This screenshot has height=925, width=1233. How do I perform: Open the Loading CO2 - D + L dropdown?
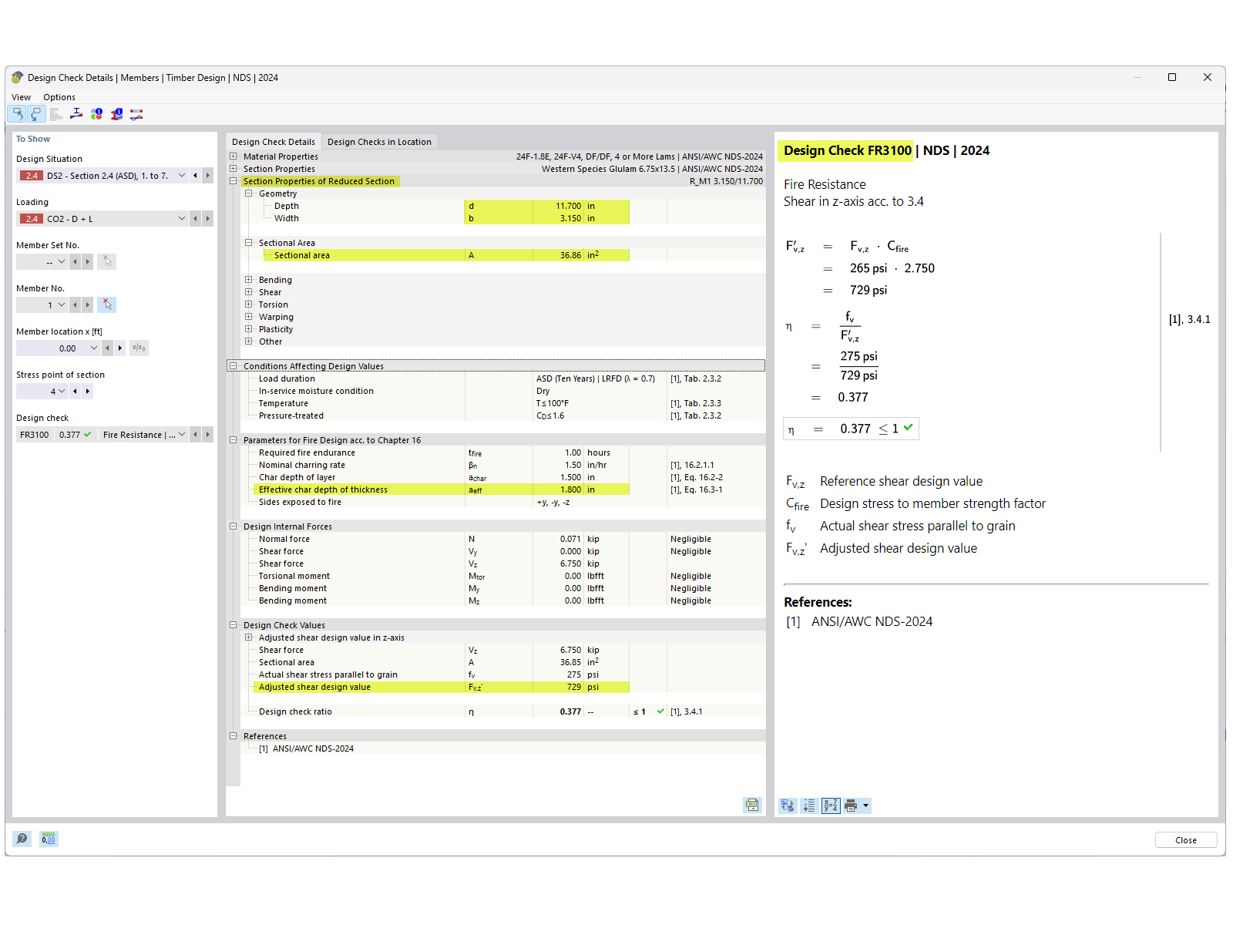coord(182,219)
